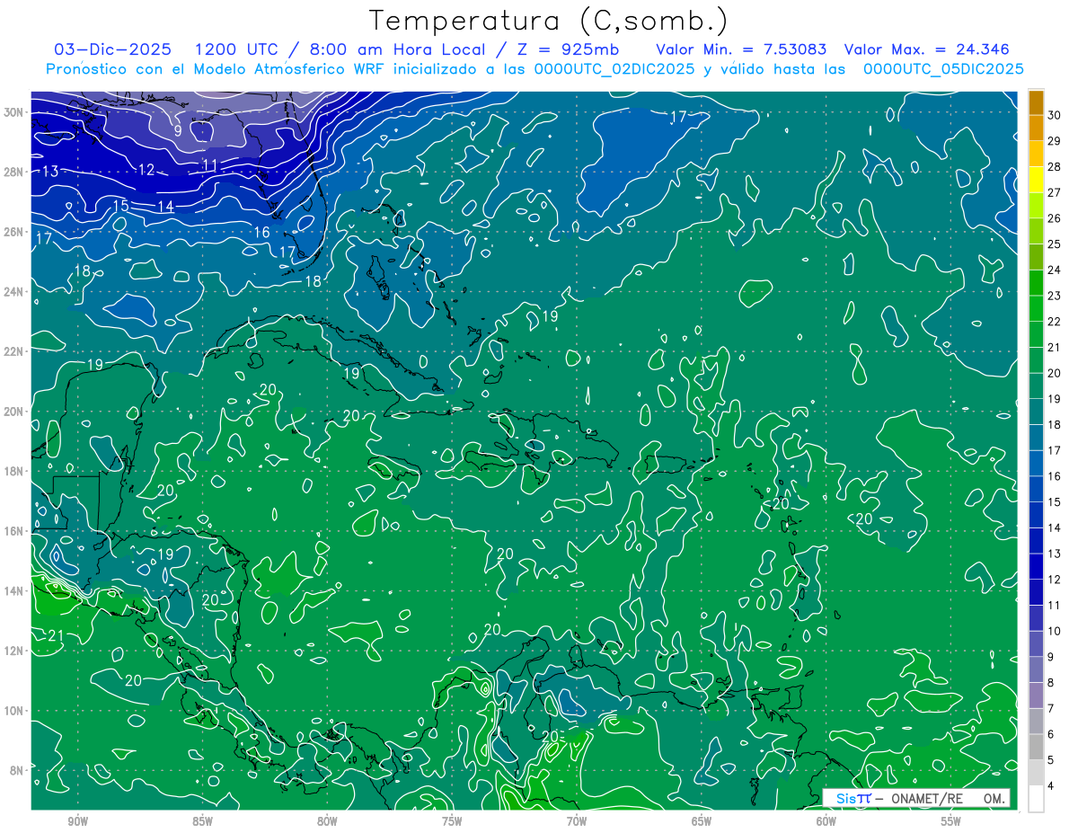The width and height of the screenshot is (1078, 833).
Task: Click the 65W longitude axis label
Action: [702, 821]
